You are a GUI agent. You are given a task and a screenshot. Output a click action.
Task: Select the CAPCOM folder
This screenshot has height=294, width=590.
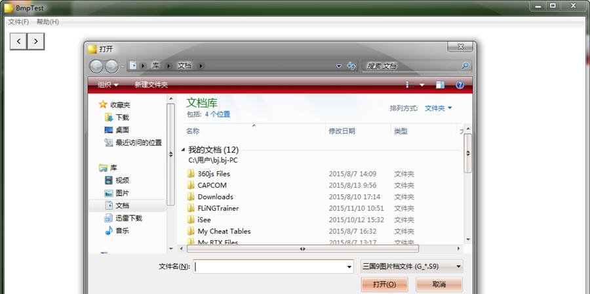(212, 185)
